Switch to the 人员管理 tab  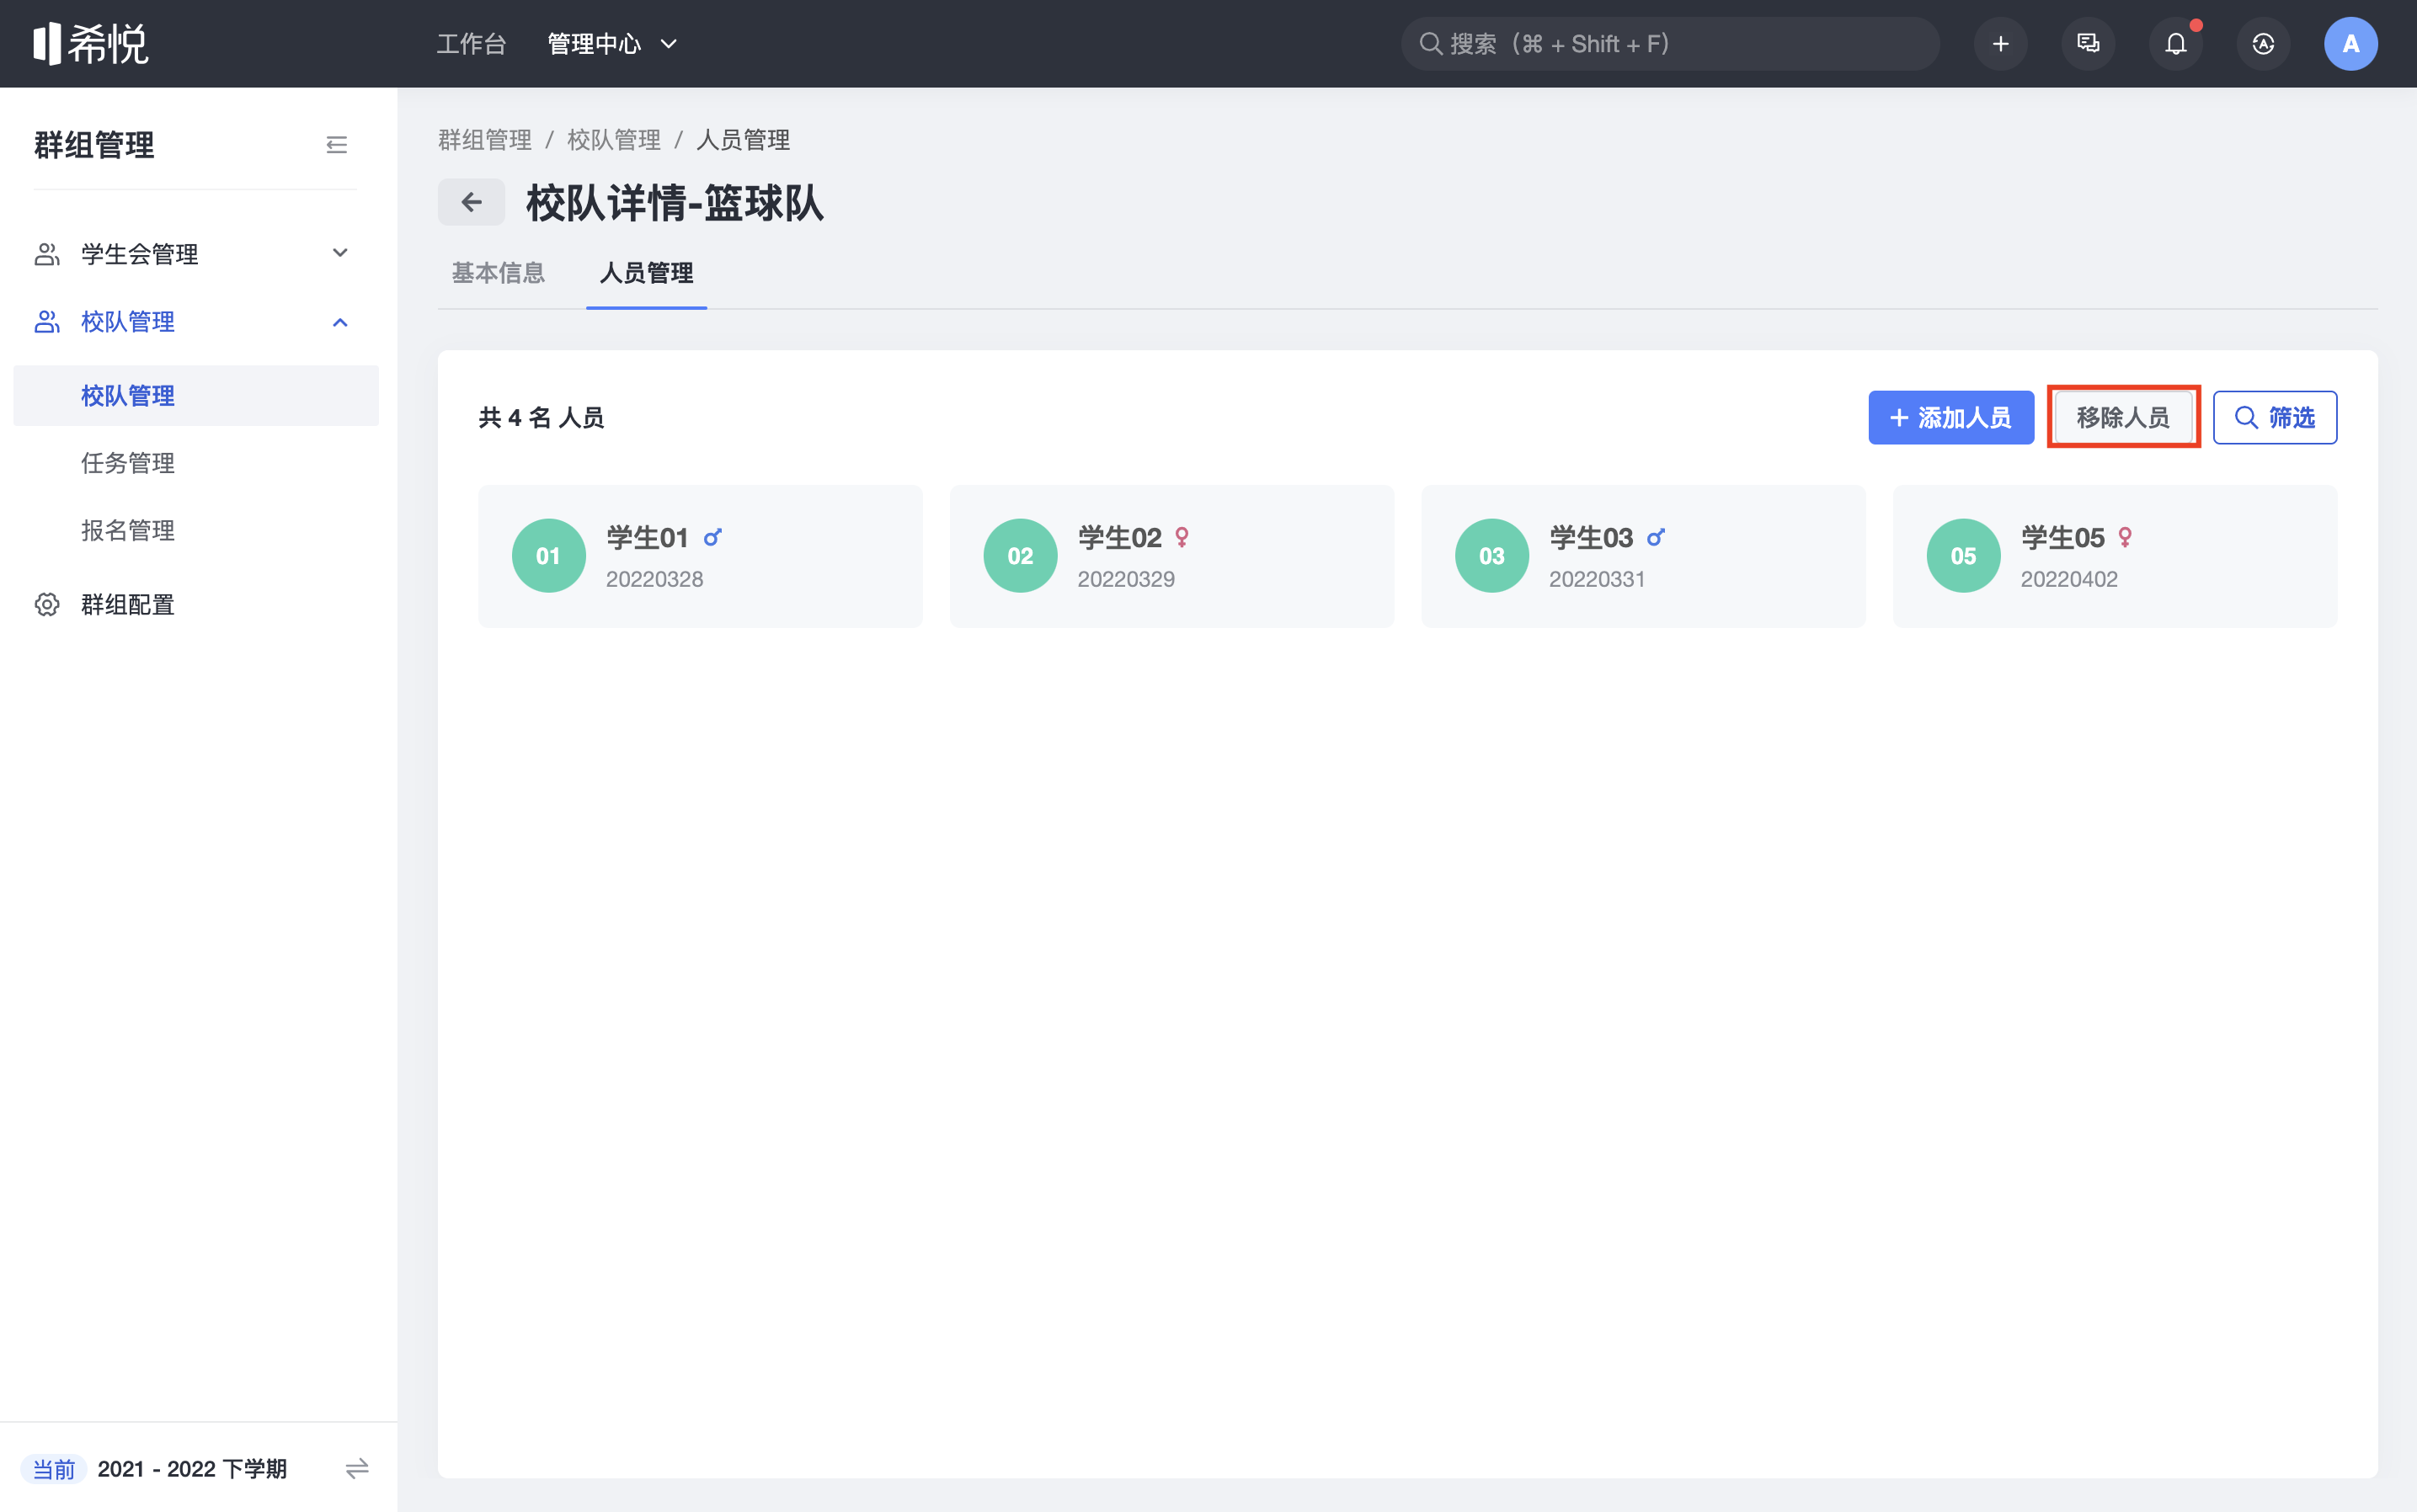click(646, 273)
